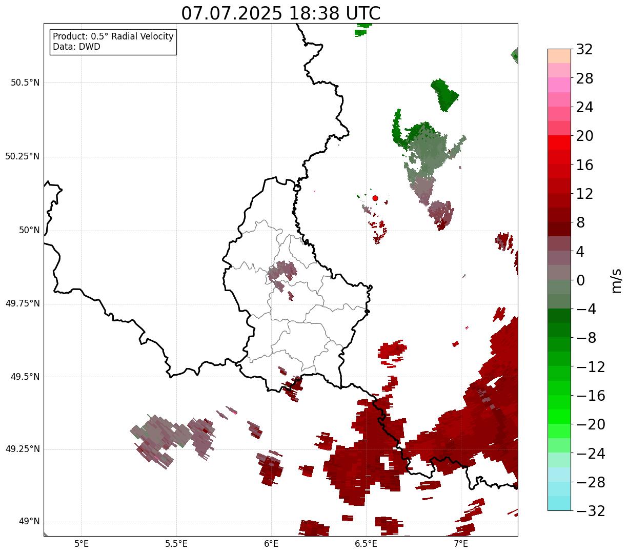This screenshot has height=554, width=628.
Task: Click the −28 colorbar tick label
Action: click(x=591, y=482)
